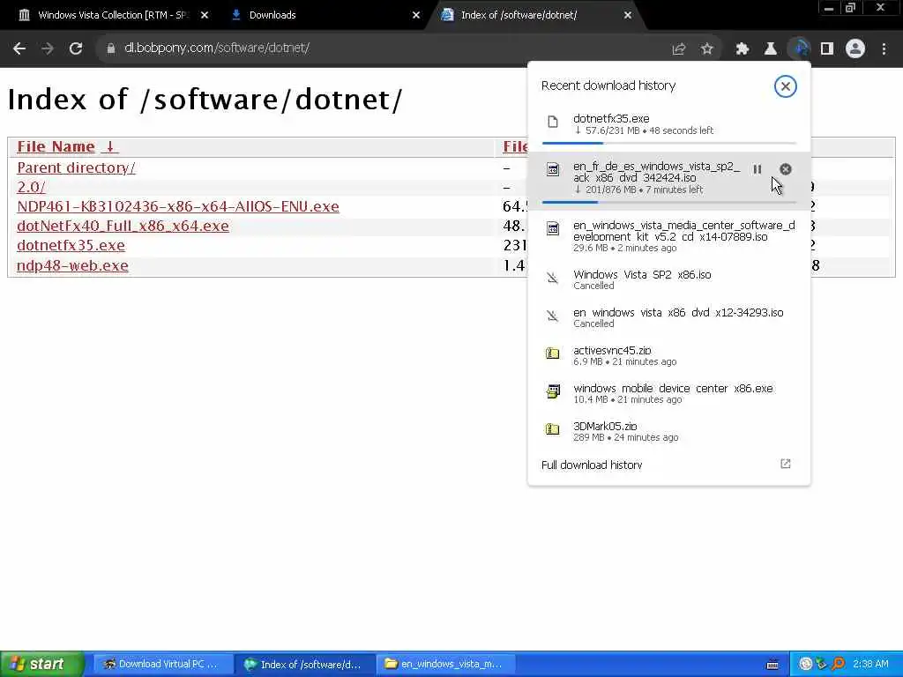Click the downloads toolbar icon
Screen dimensions: 903x677
799,49
